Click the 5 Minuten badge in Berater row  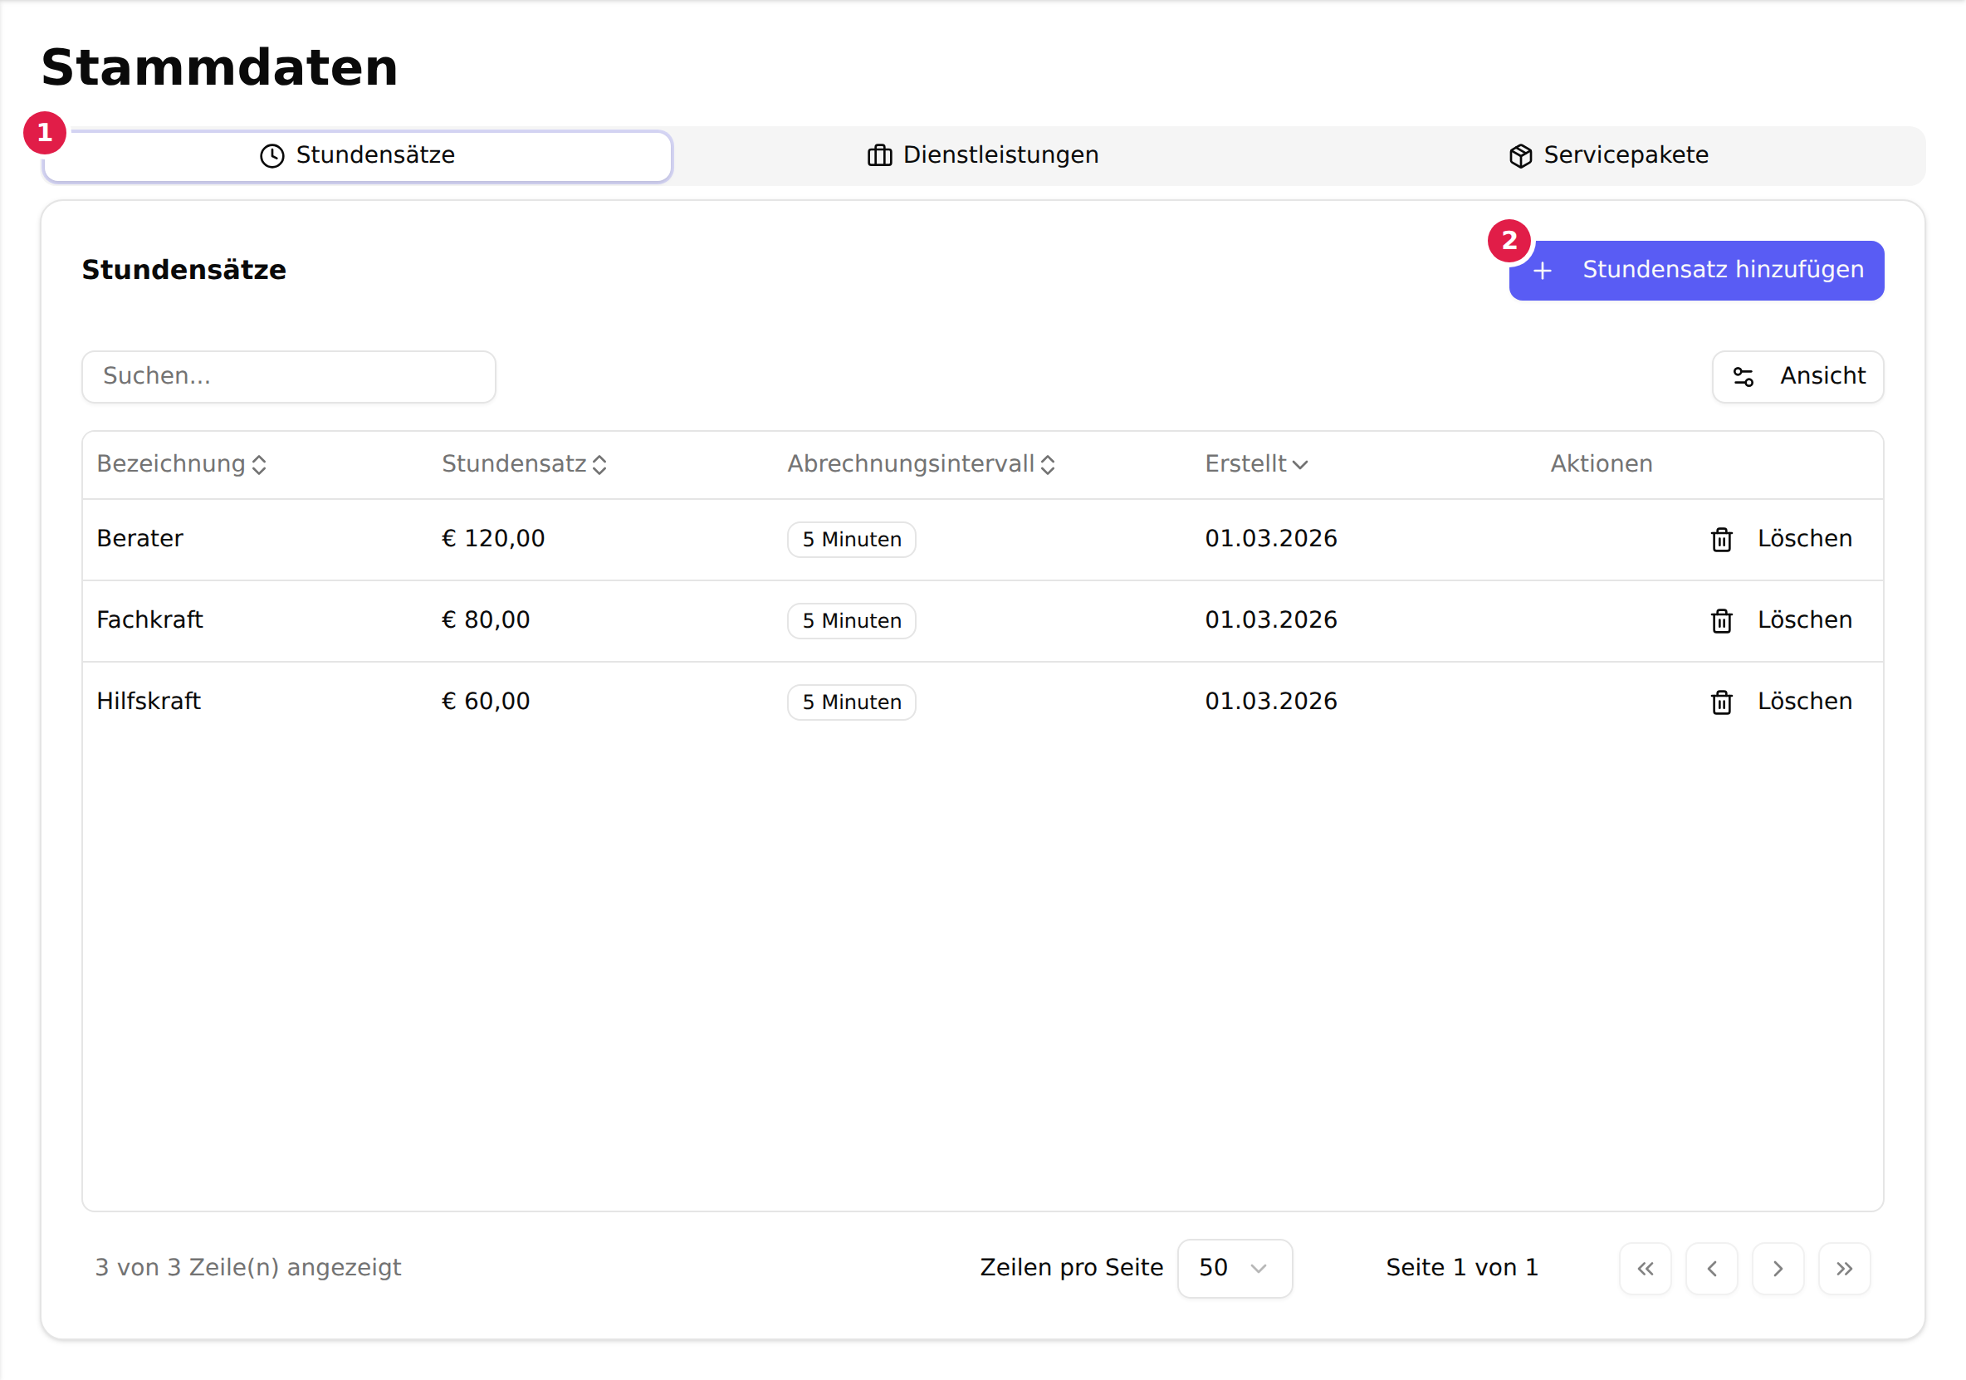[852, 540]
